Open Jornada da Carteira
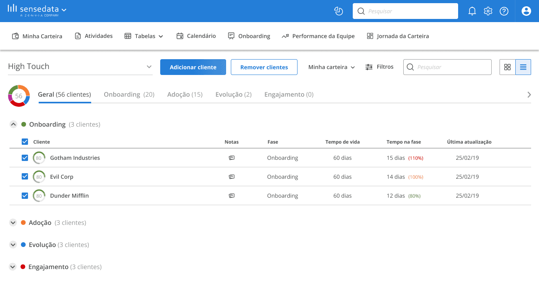The image size is (539, 303). pyautogui.click(x=398, y=36)
